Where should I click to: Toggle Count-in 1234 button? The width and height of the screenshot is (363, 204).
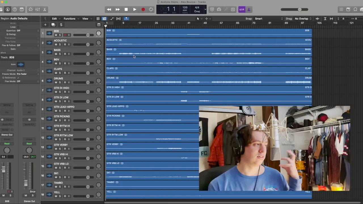click(x=242, y=9)
